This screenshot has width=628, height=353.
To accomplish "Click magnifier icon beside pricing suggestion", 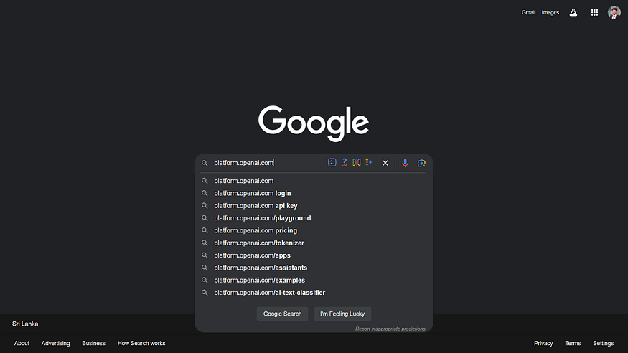I will pos(205,230).
